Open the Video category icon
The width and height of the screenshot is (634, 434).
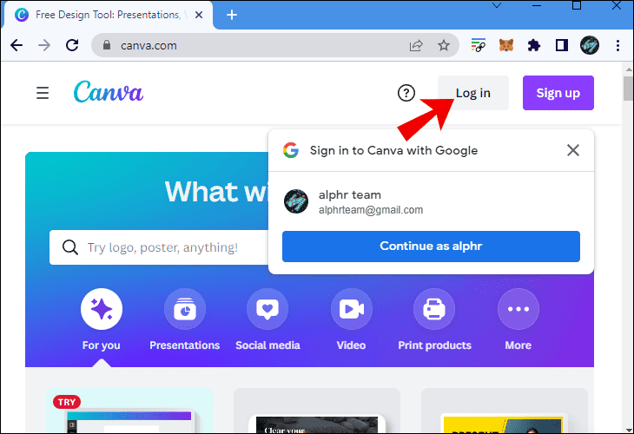click(x=352, y=309)
